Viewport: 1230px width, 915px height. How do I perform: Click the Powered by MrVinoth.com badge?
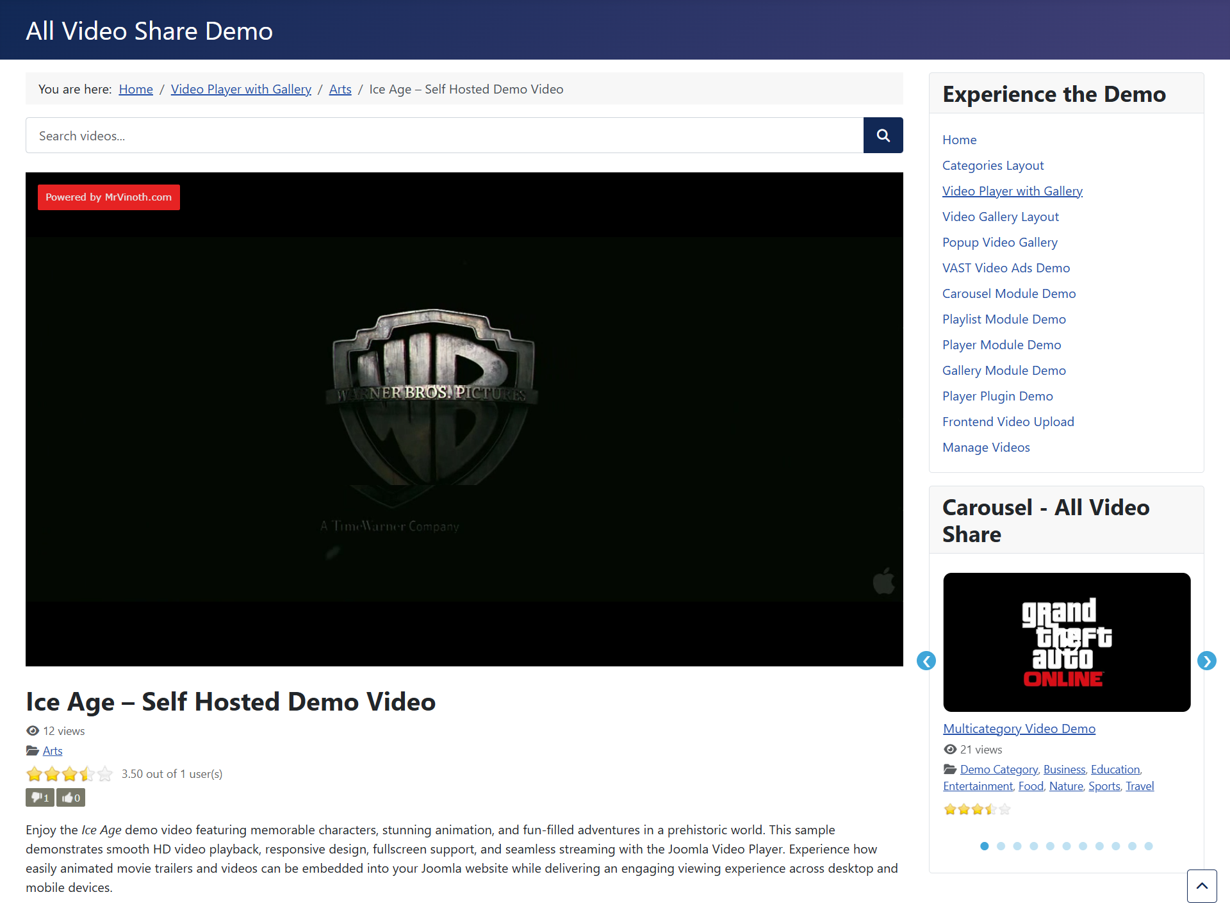(109, 197)
